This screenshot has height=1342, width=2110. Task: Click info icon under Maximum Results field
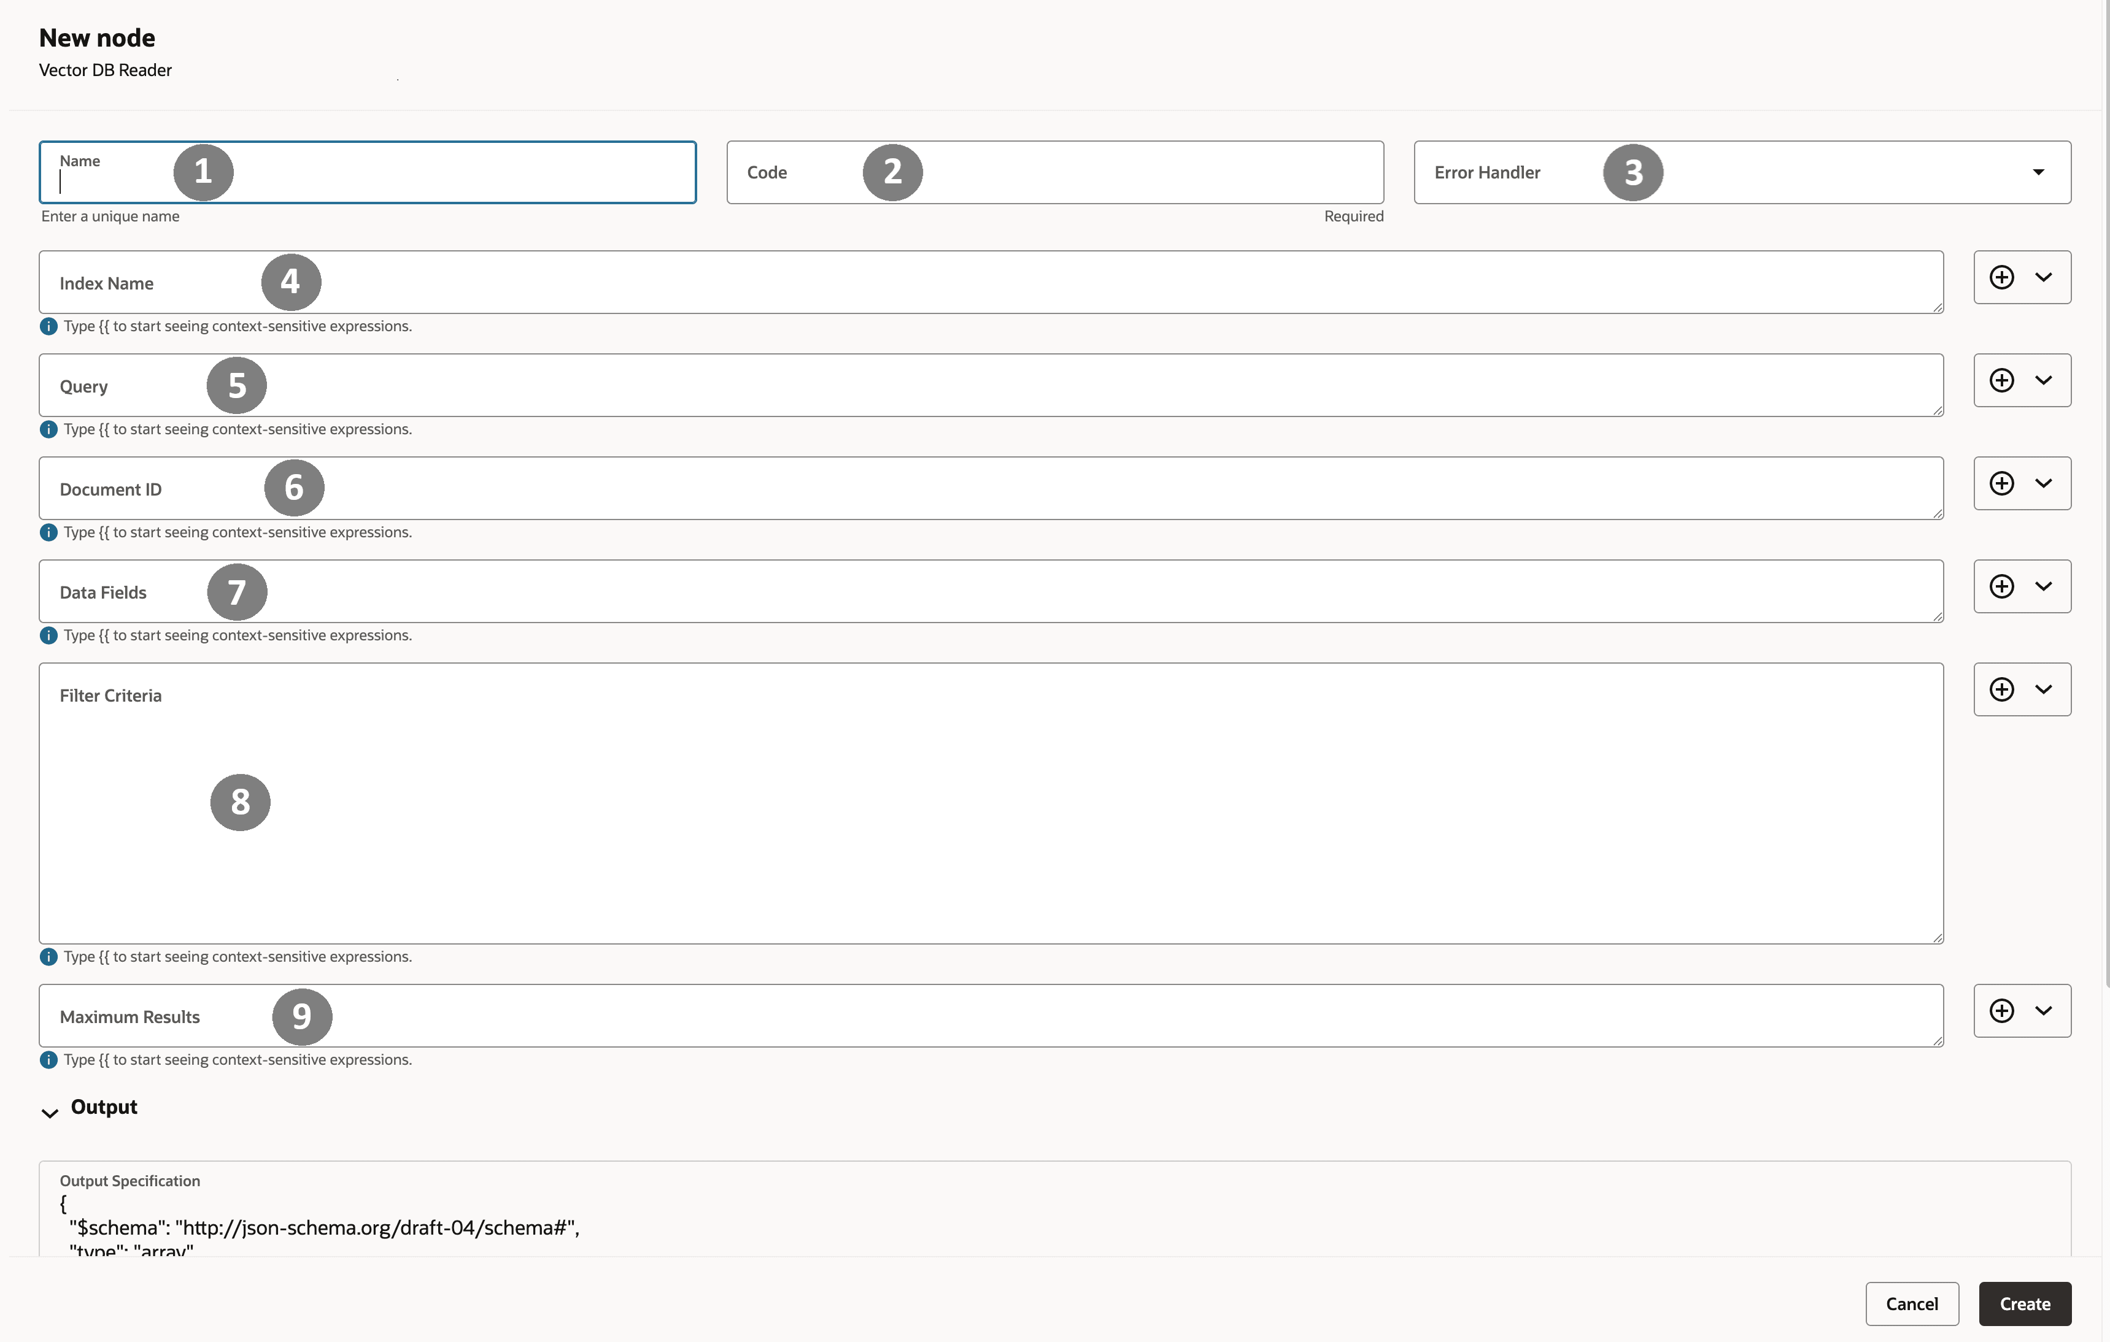click(49, 1060)
